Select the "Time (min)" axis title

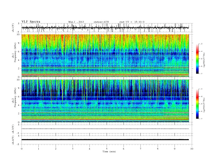coord(109,151)
